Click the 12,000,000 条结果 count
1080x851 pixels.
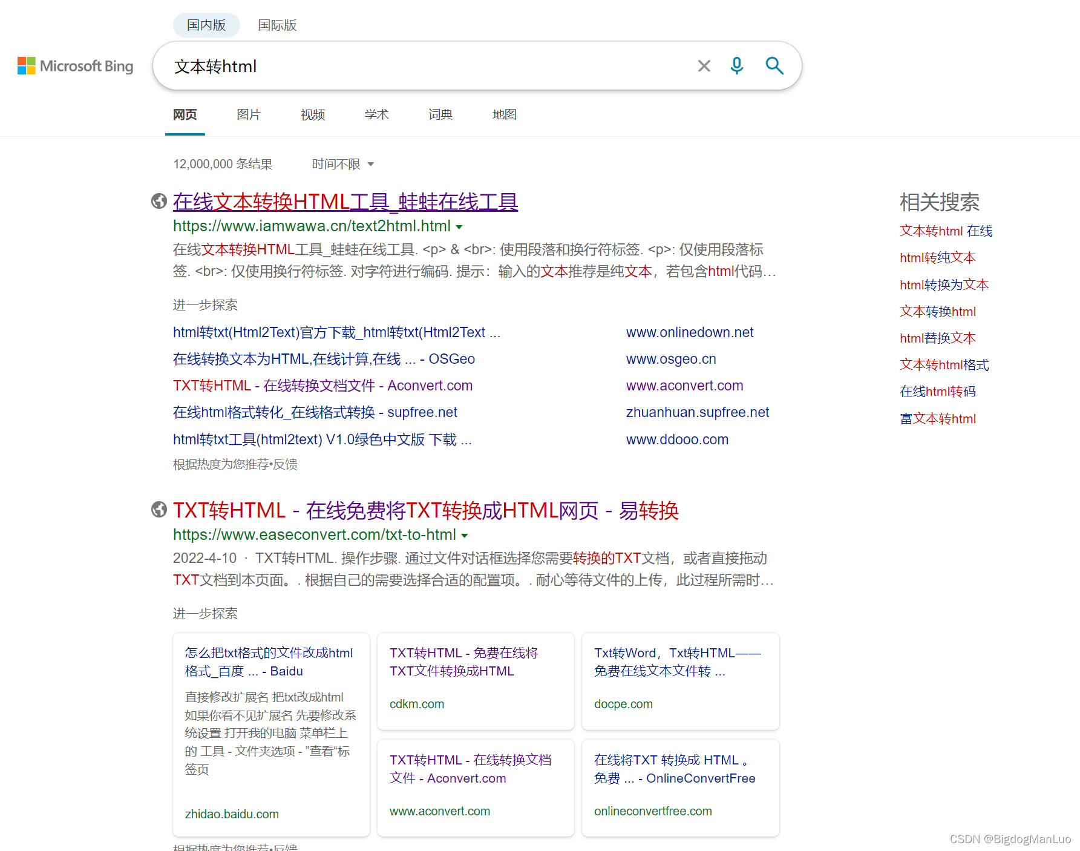pos(223,164)
